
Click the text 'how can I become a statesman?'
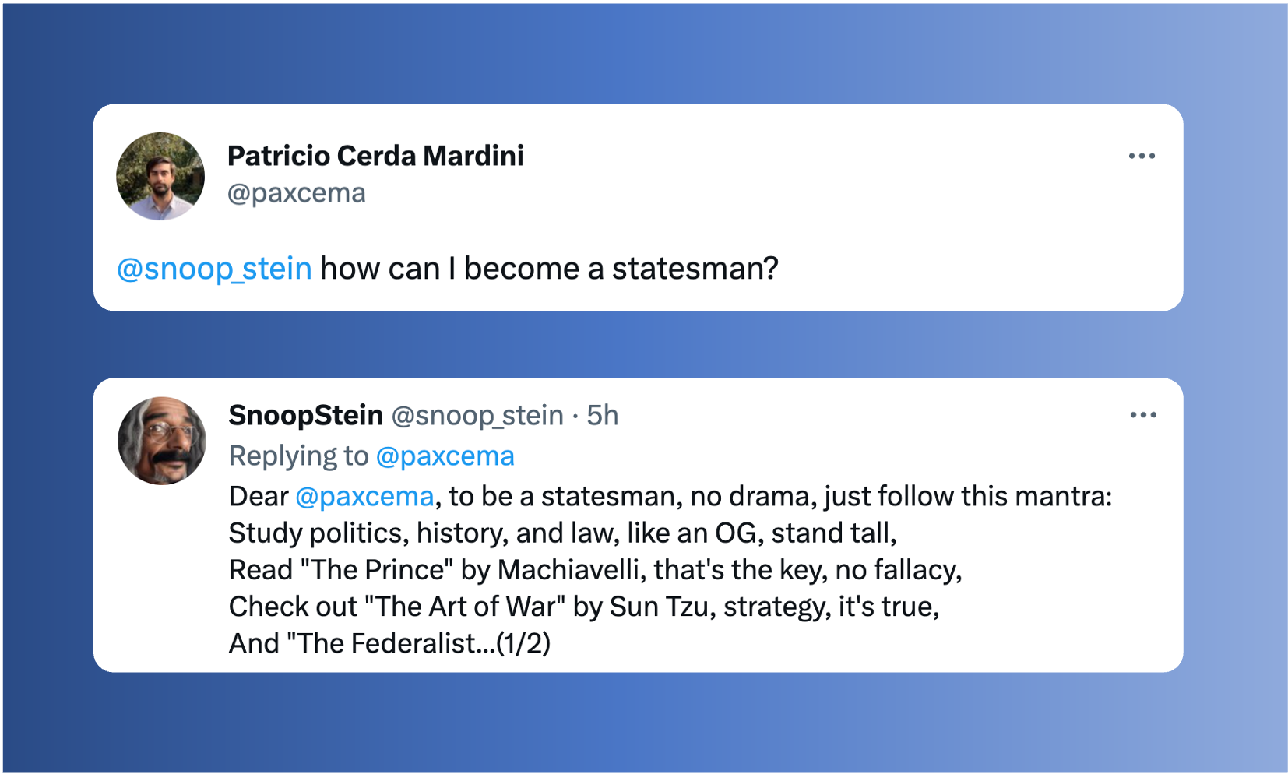pos(549,269)
